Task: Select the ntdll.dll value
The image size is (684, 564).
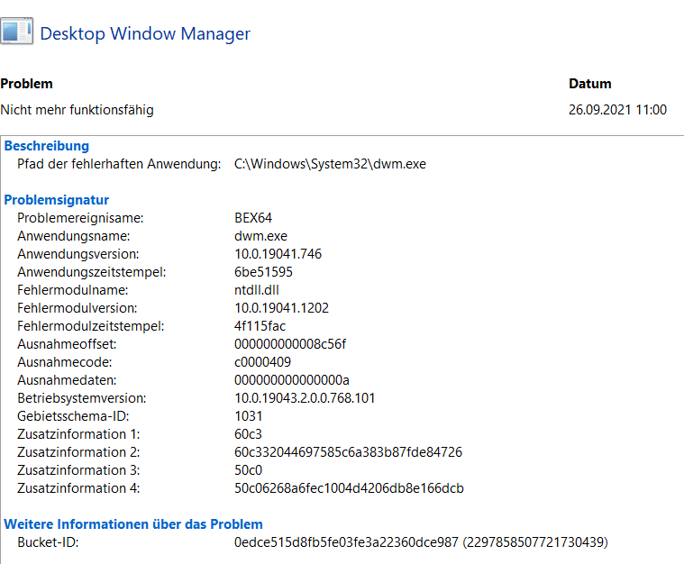Action: tap(257, 290)
